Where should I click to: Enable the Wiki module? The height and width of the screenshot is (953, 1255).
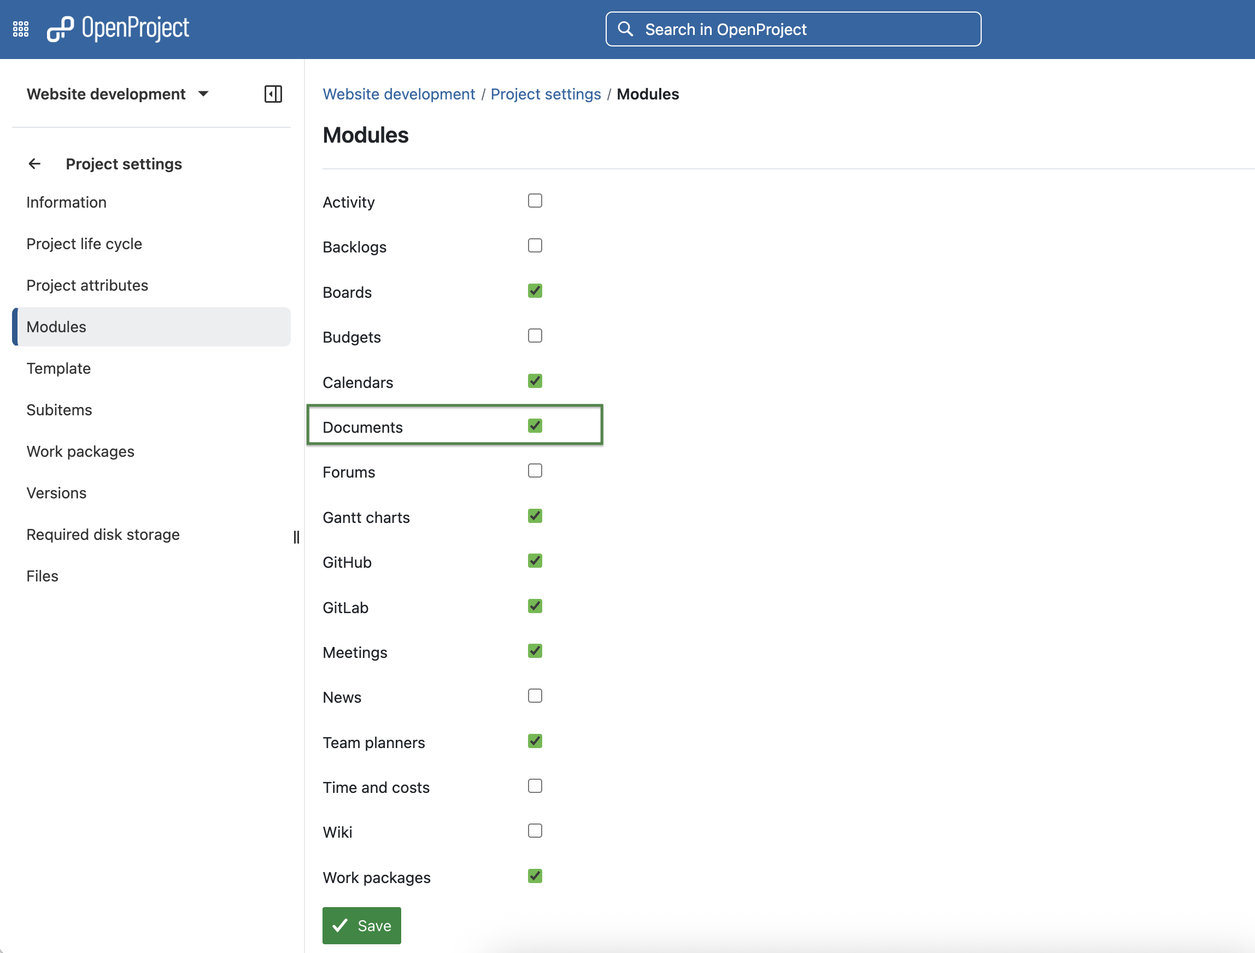pos(535,831)
